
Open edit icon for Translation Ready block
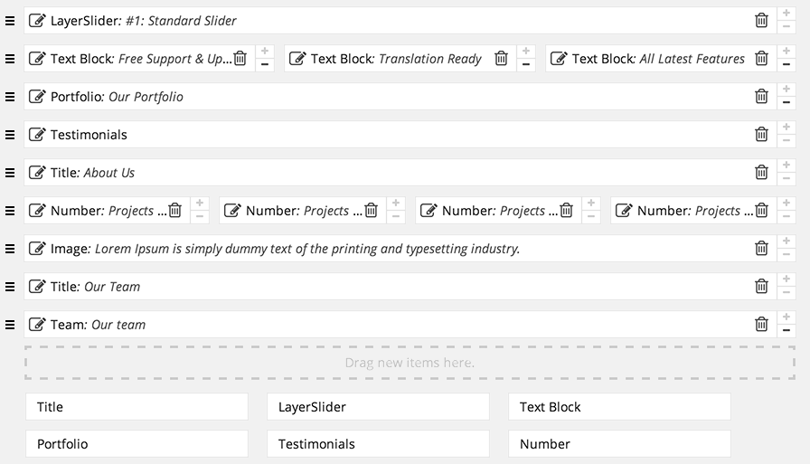(297, 59)
